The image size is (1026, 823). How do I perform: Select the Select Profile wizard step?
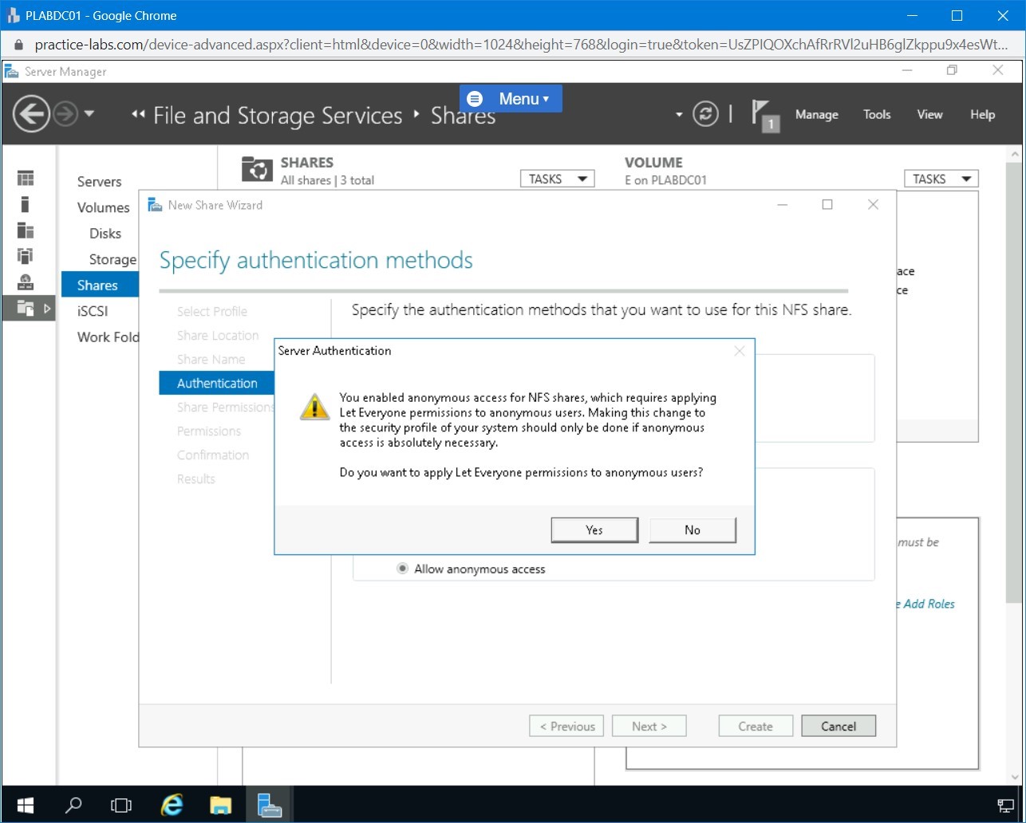[x=212, y=312]
